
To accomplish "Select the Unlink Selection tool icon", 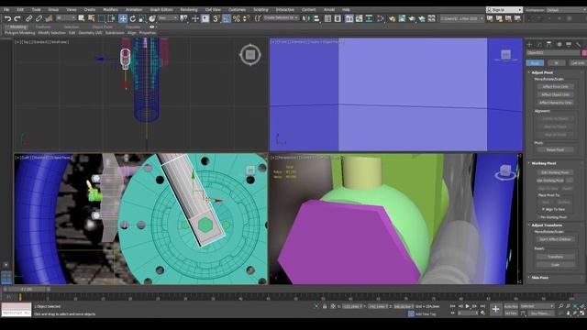I will pyautogui.click(x=39, y=18).
